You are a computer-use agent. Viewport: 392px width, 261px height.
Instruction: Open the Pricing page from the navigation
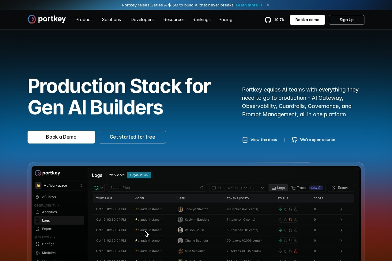[x=225, y=20]
